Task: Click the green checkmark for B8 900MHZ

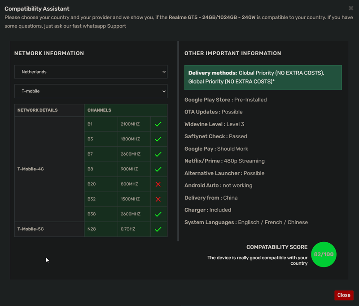Action: (x=158, y=169)
